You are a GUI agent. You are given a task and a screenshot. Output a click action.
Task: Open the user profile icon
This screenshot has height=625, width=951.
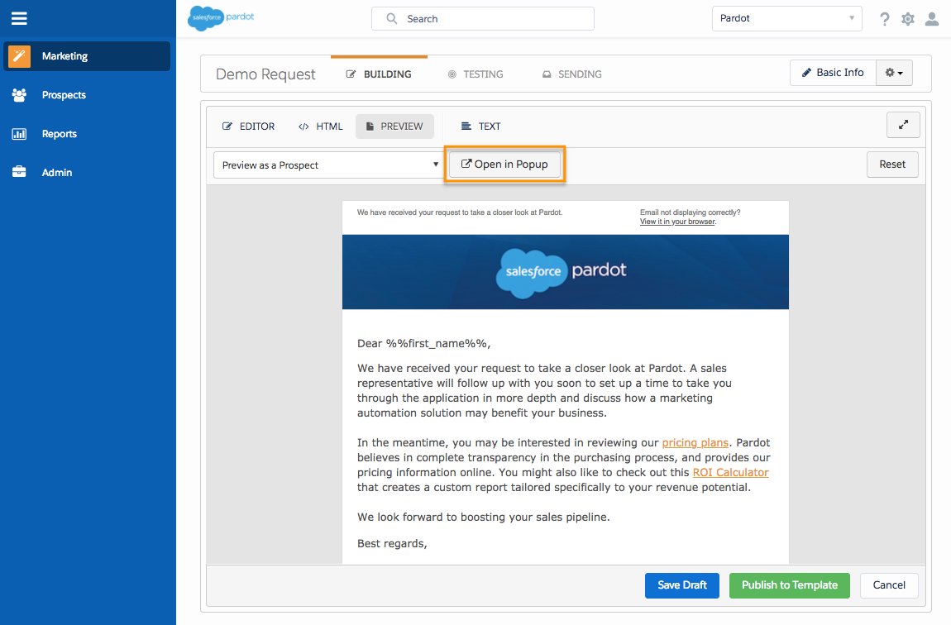coord(933,18)
